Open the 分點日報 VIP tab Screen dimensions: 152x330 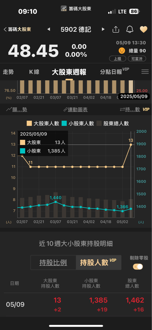114,71
